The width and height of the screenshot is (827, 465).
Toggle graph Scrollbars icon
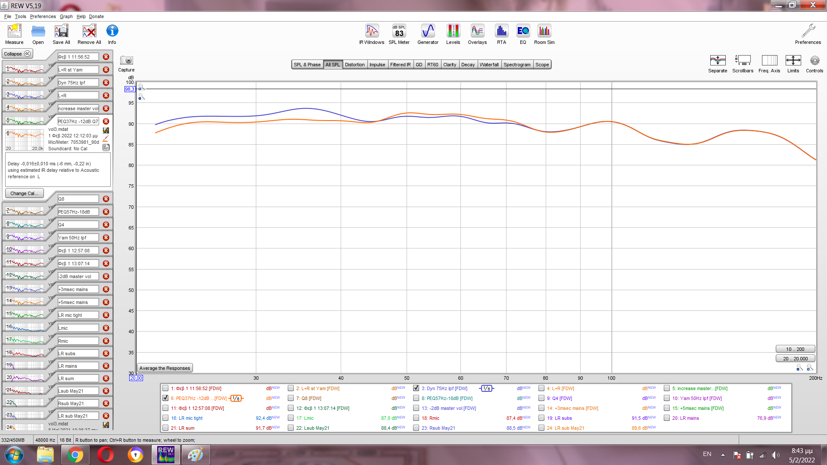point(743,63)
